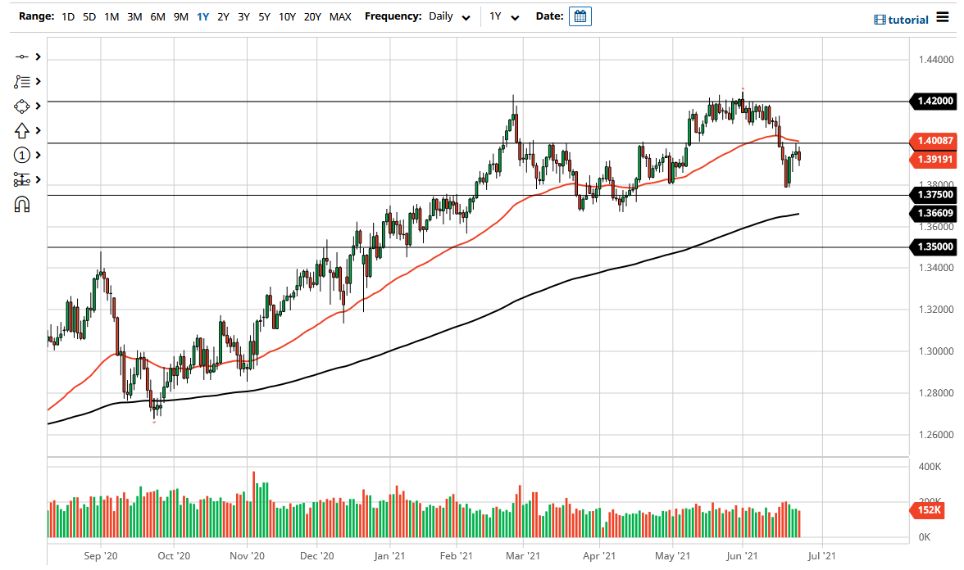Open the 1Y period dropdown
Image resolution: width=964 pixels, height=570 pixels.
tap(505, 16)
